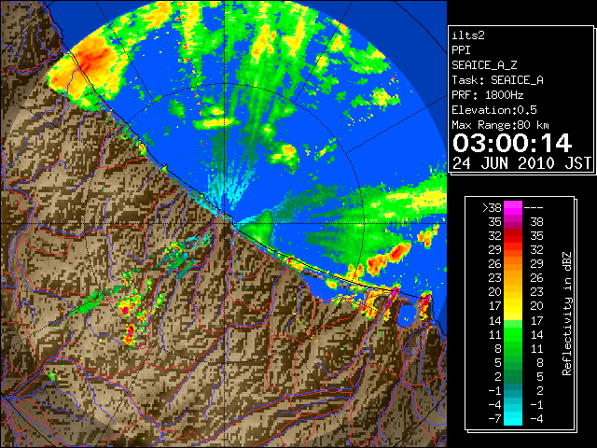Click the "---" legend entry
The width and height of the screenshot is (597, 448).
534,208
